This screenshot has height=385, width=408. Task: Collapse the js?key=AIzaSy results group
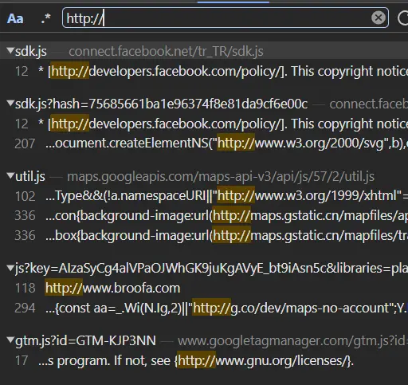click(10, 268)
